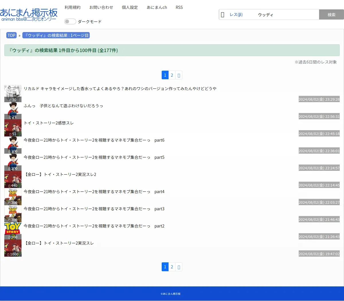Go to TOP breadcrumb
The height and width of the screenshot is (301, 344).
click(x=11, y=35)
